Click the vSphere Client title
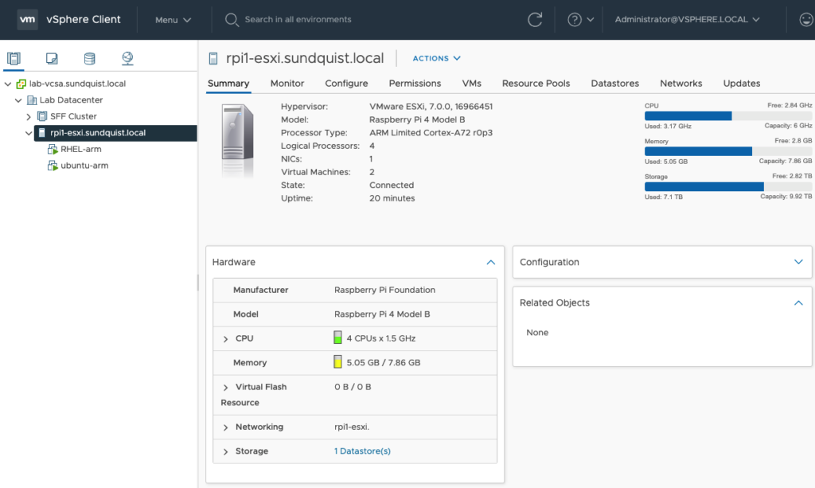 coord(83,20)
